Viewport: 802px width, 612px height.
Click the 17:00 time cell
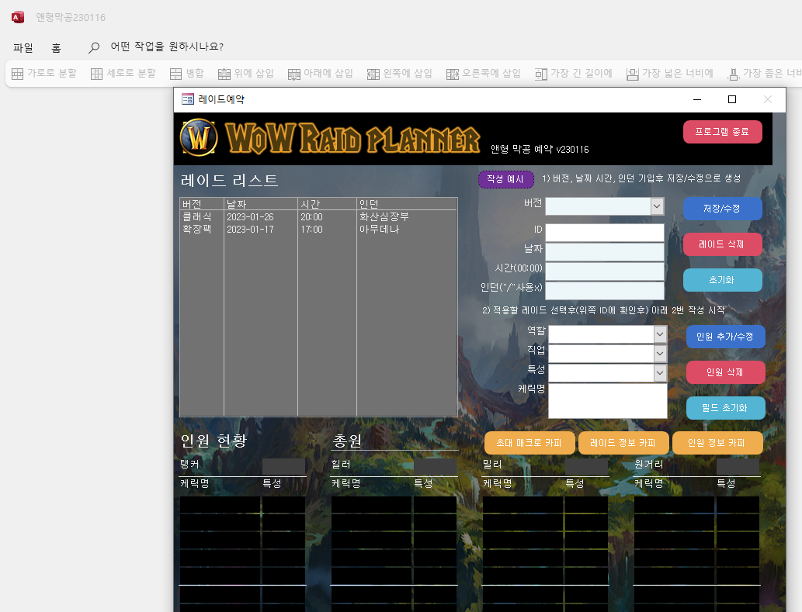tap(311, 230)
